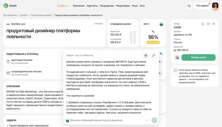Expand the Сервисы dropdown menu

(x=63, y=6)
